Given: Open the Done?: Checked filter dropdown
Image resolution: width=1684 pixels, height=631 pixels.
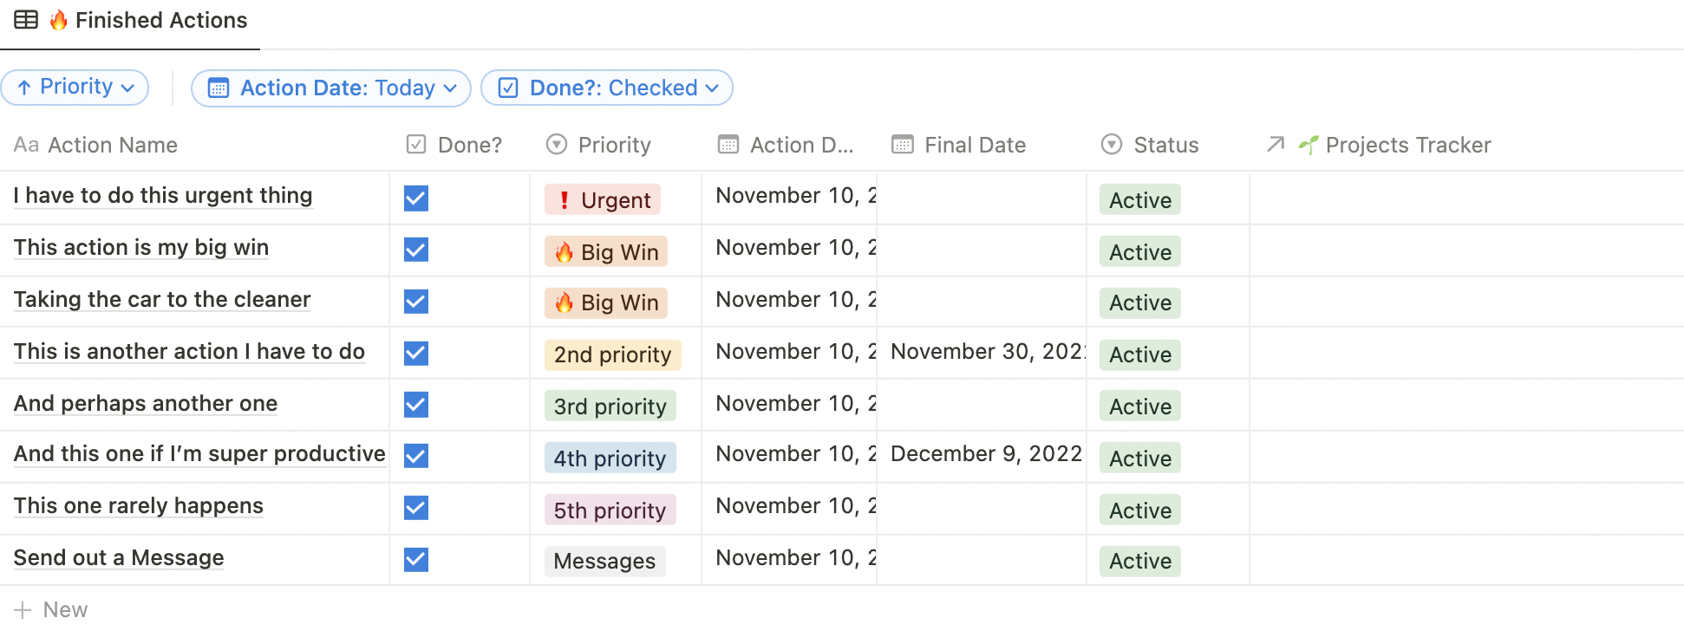Looking at the screenshot, I should [x=607, y=88].
